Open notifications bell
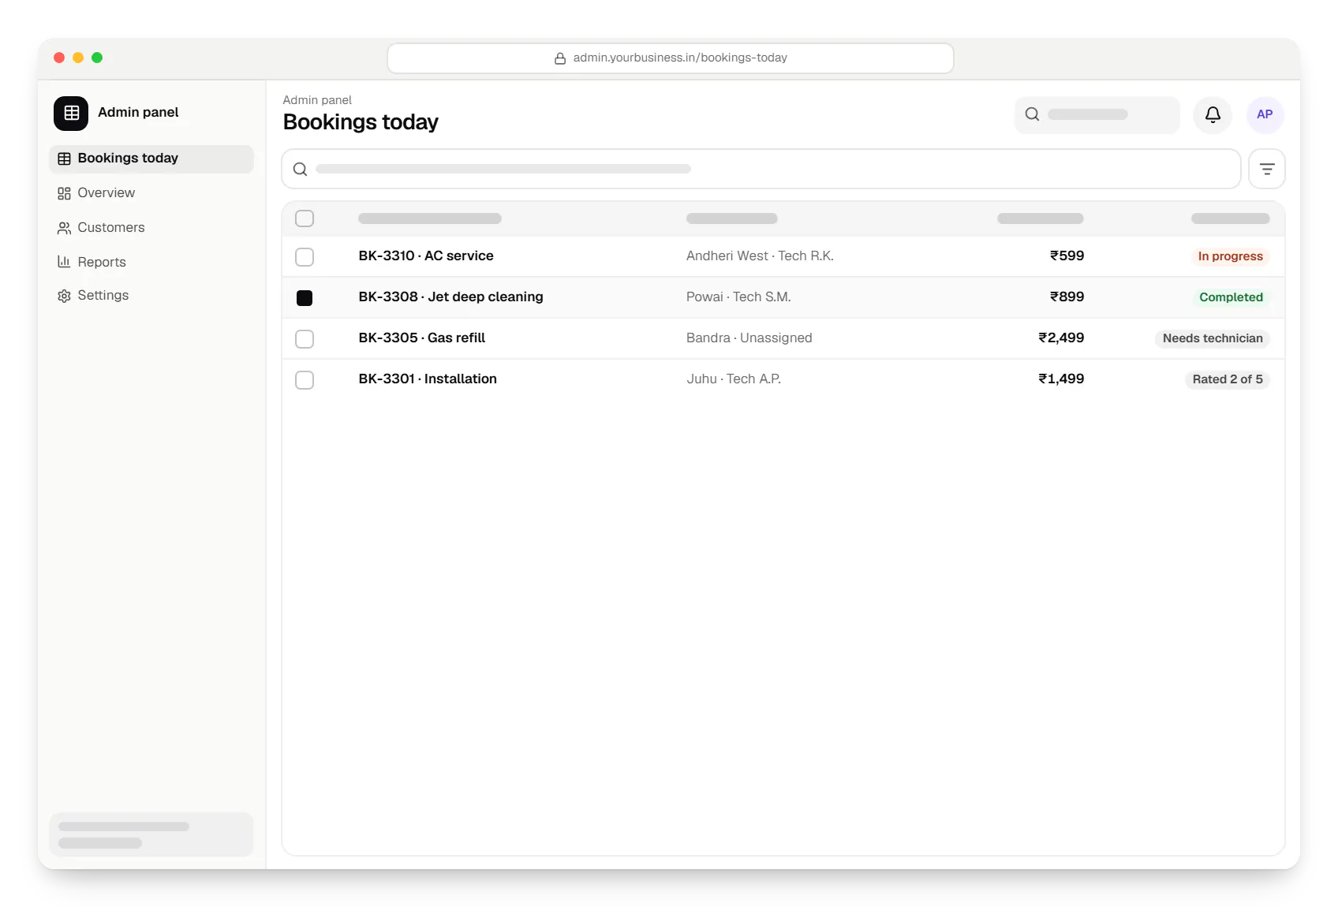 pos(1213,114)
